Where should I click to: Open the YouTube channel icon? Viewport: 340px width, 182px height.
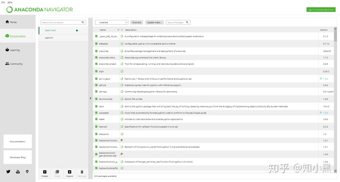[x=18, y=172]
